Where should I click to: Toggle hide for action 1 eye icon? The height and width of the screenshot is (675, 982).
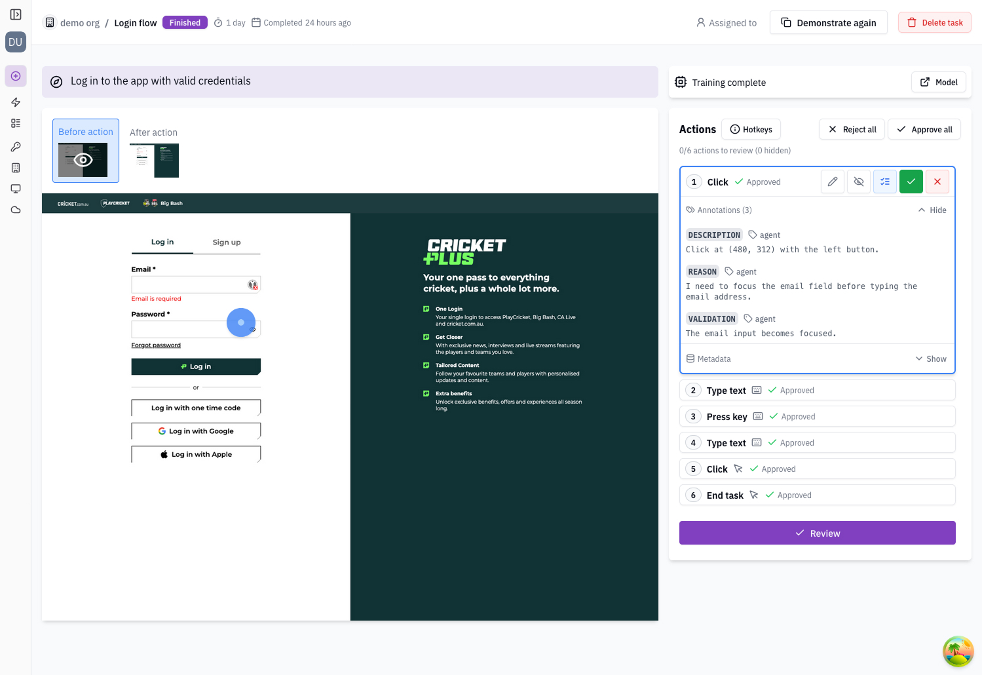[859, 182]
